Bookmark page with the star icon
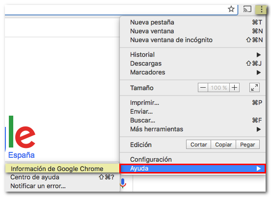The width and height of the screenshot is (271, 197). (231, 9)
